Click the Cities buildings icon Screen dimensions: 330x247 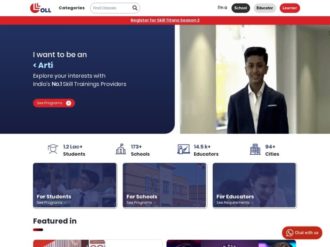click(x=255, y=149)
